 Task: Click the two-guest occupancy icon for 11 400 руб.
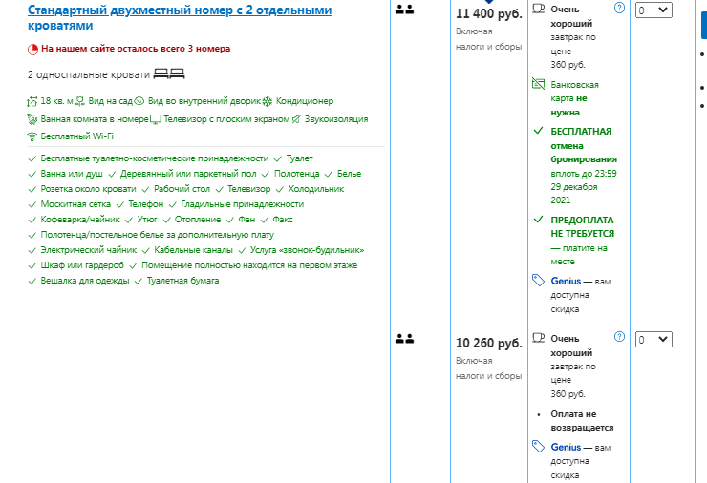[404, 10]
